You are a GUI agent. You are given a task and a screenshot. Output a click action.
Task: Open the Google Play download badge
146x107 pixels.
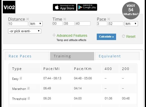(87, 7)
